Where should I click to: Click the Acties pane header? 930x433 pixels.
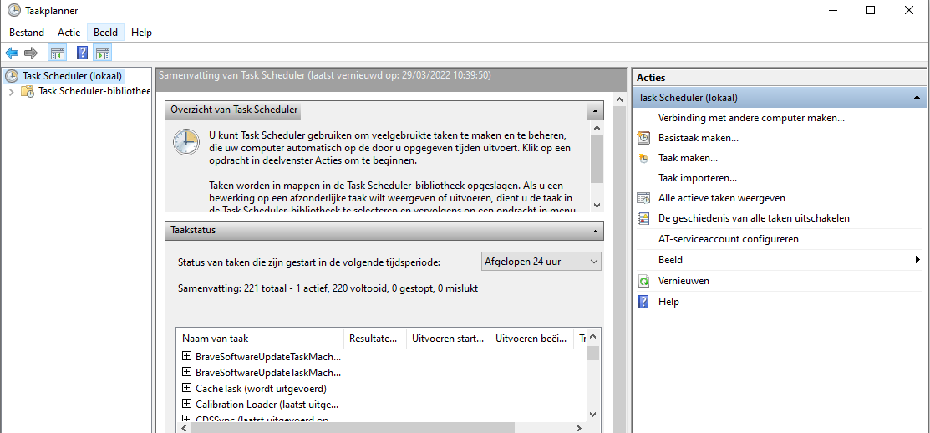(x=780, y=78)
